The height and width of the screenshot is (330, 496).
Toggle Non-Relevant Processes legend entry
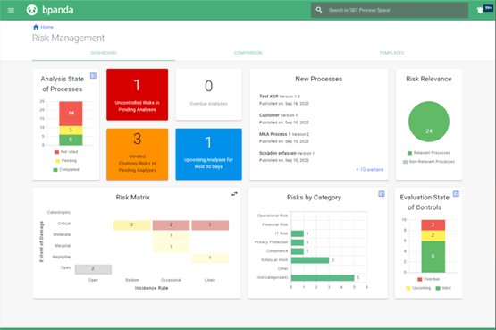coord(429,162)
